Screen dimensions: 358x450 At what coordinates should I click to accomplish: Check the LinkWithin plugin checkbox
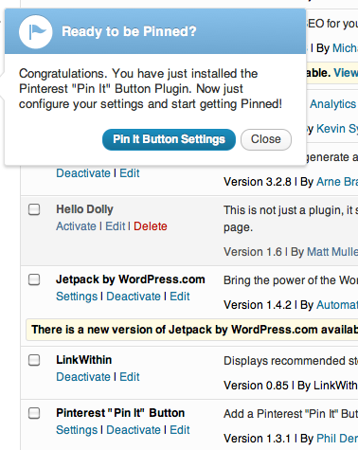34,360
